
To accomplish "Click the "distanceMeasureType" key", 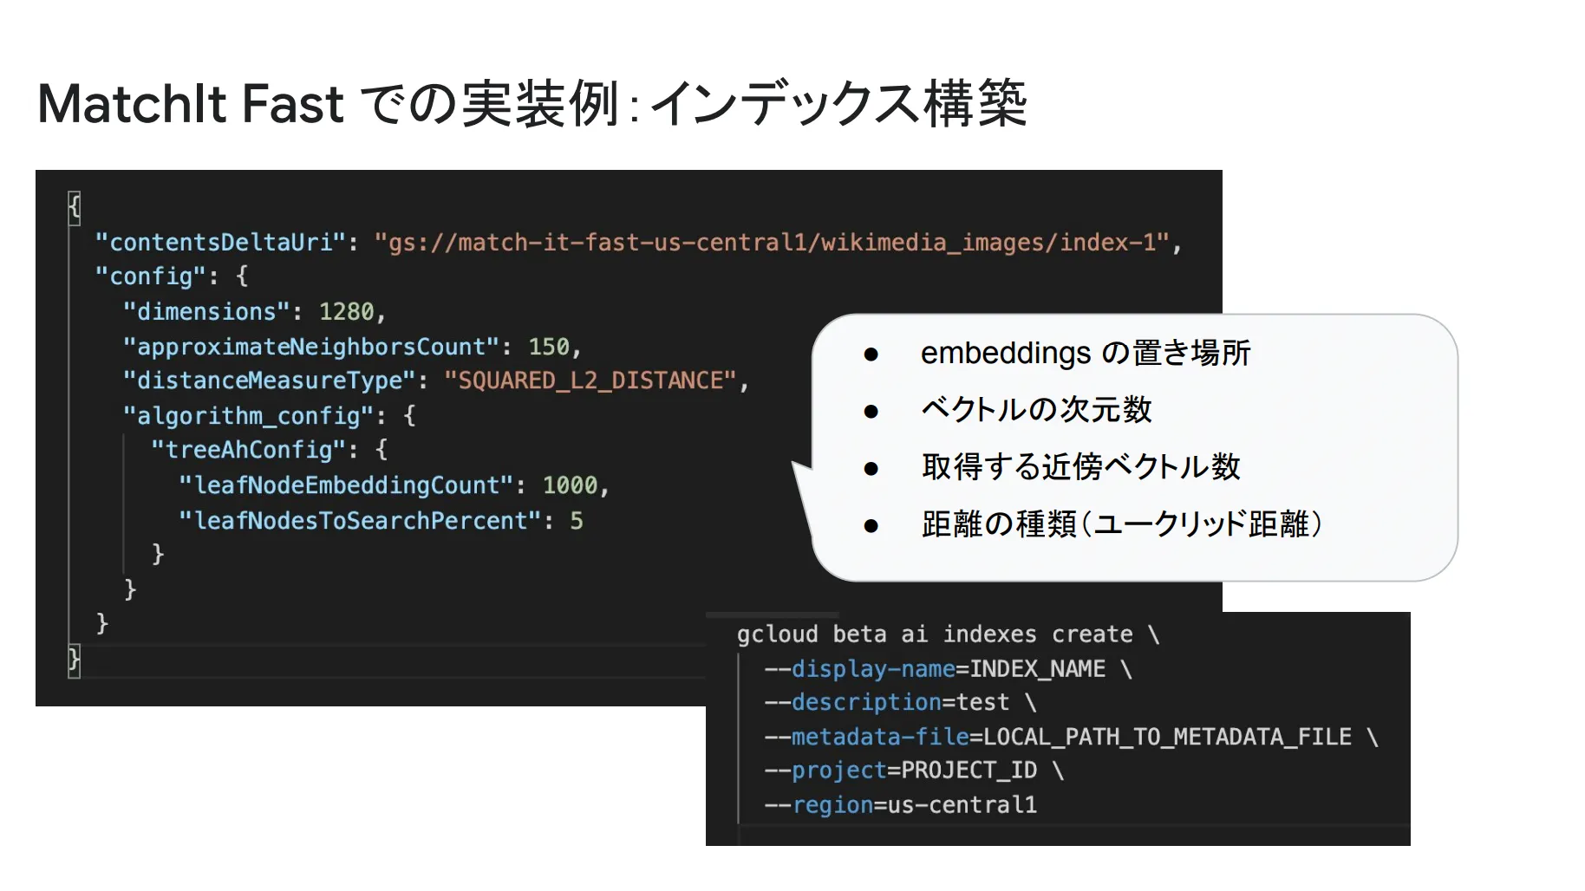I will click(269, 380).
